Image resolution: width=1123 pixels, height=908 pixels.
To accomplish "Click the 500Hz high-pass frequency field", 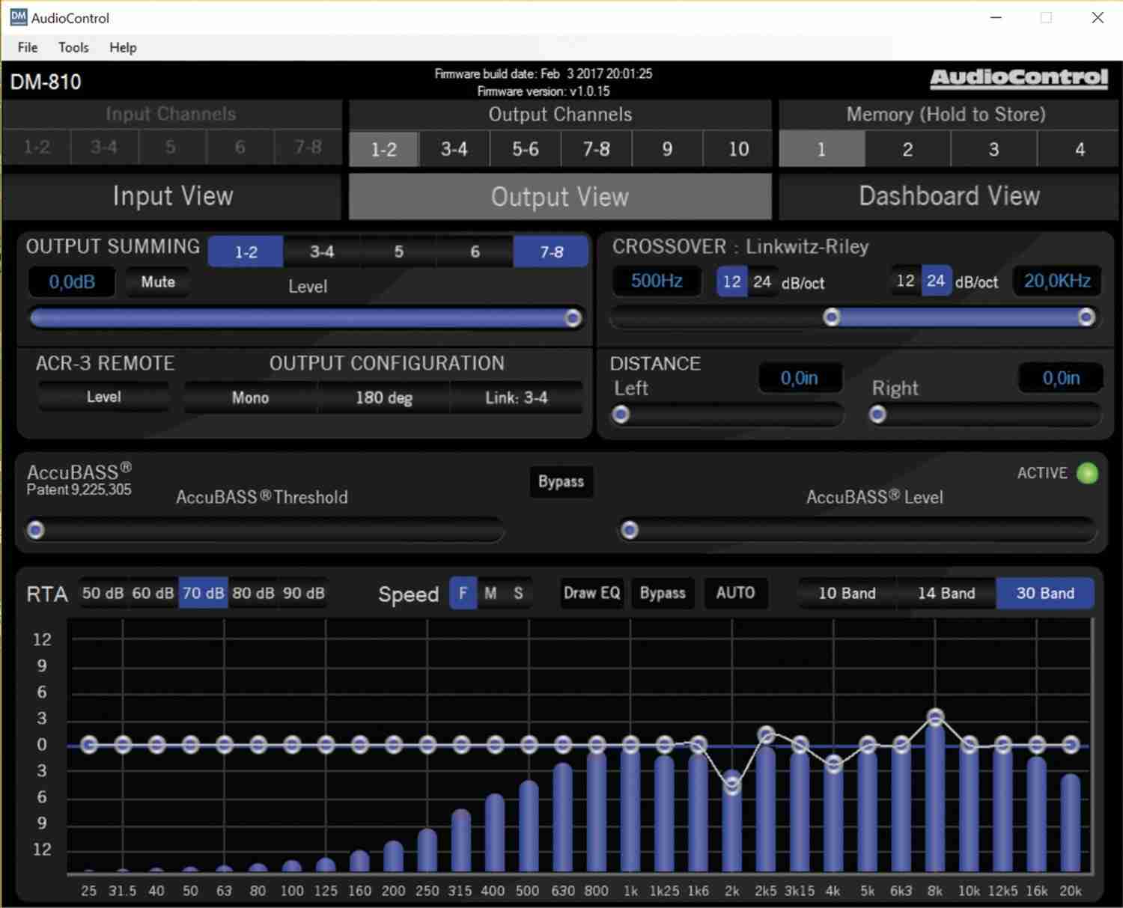I will coord(657,281).
